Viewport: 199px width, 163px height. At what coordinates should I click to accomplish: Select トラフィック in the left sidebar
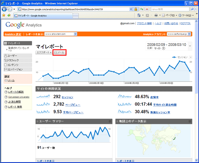click(x=18, y=60)
